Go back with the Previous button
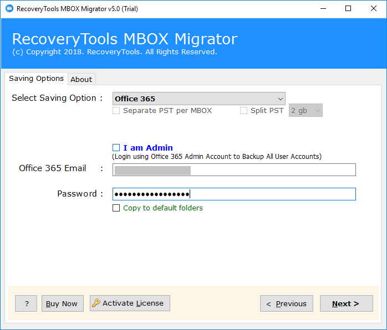387x330 pixels. click(287, 303)
